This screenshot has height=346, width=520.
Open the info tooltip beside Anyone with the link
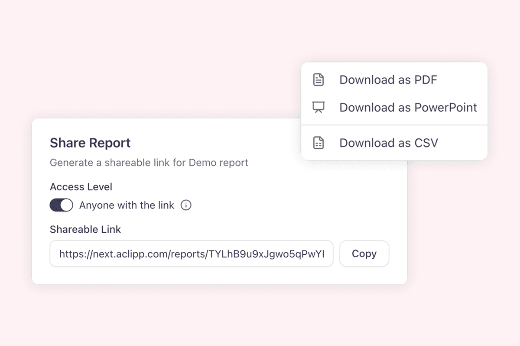[x=186, y=205]
